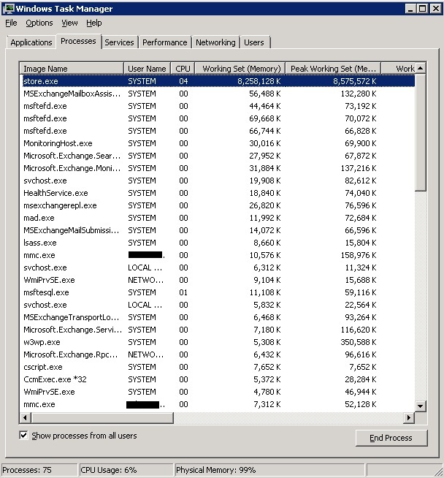Screen dimensions: 444x478
Task: Click the Processes: 75 status bar entry
Action: [39, 470]
